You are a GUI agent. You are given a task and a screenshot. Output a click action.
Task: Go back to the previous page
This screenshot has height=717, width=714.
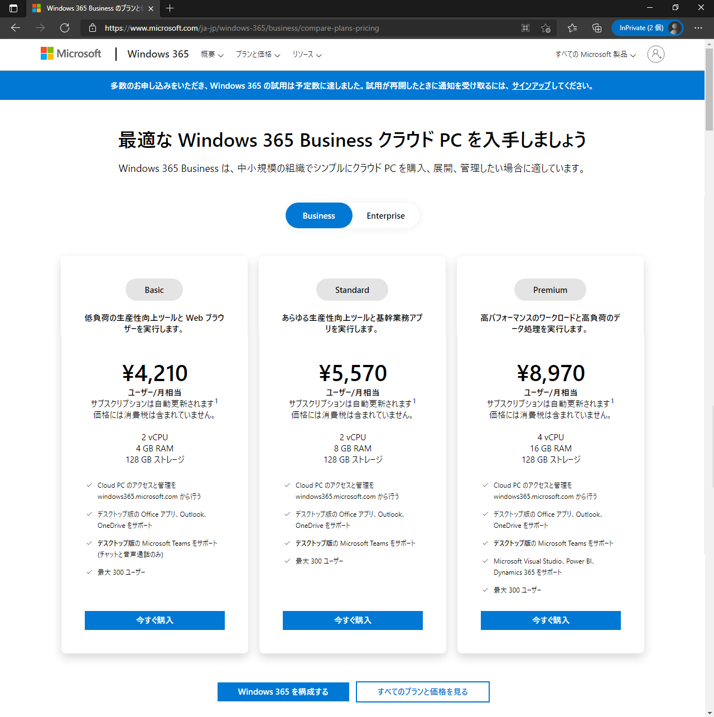[16, 28]
